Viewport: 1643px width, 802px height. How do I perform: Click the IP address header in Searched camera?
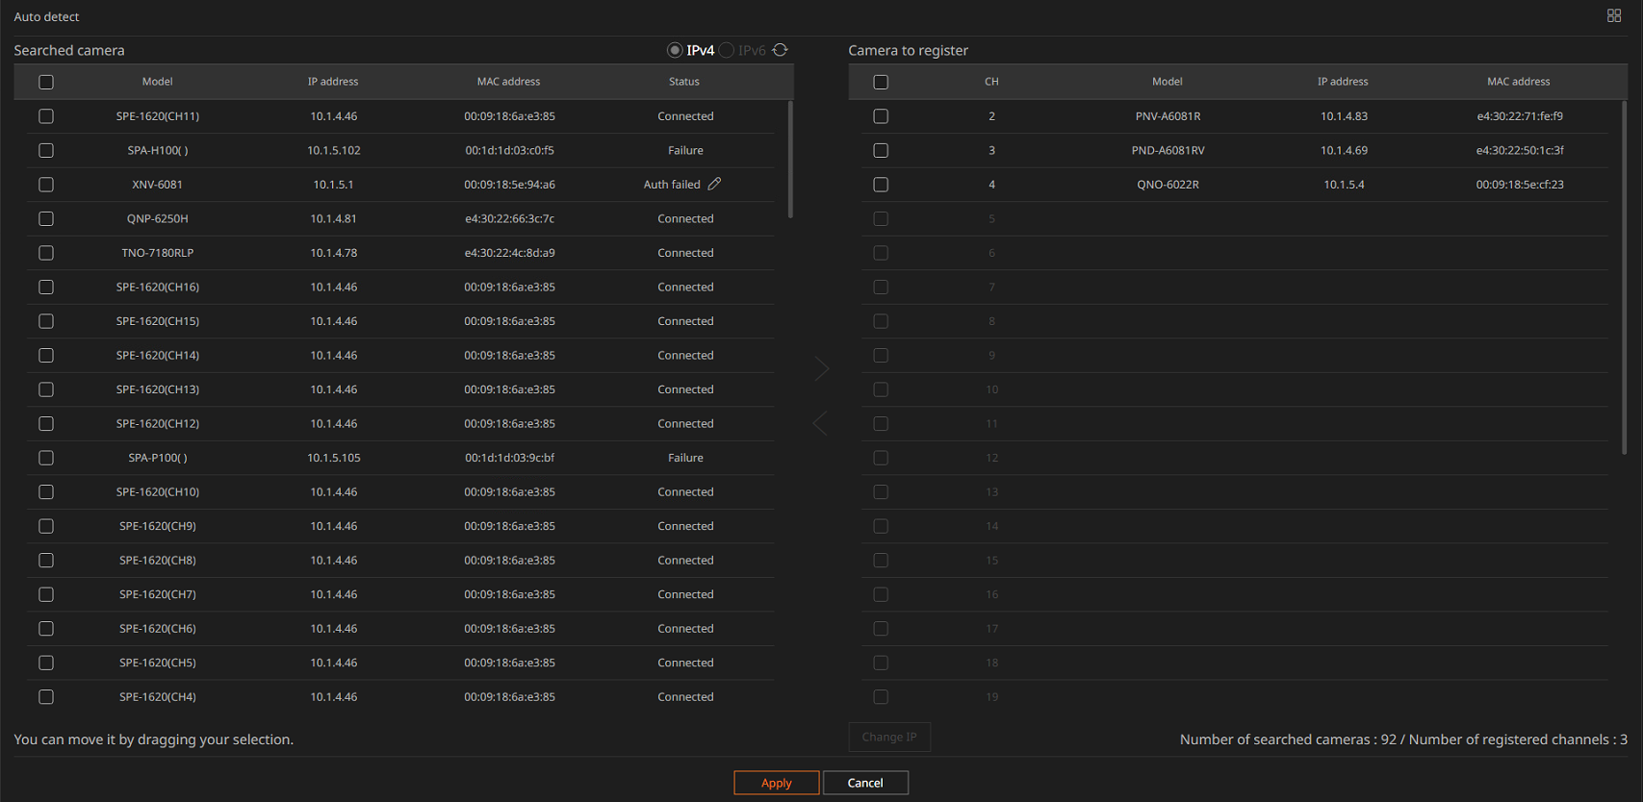coord(333,82)
